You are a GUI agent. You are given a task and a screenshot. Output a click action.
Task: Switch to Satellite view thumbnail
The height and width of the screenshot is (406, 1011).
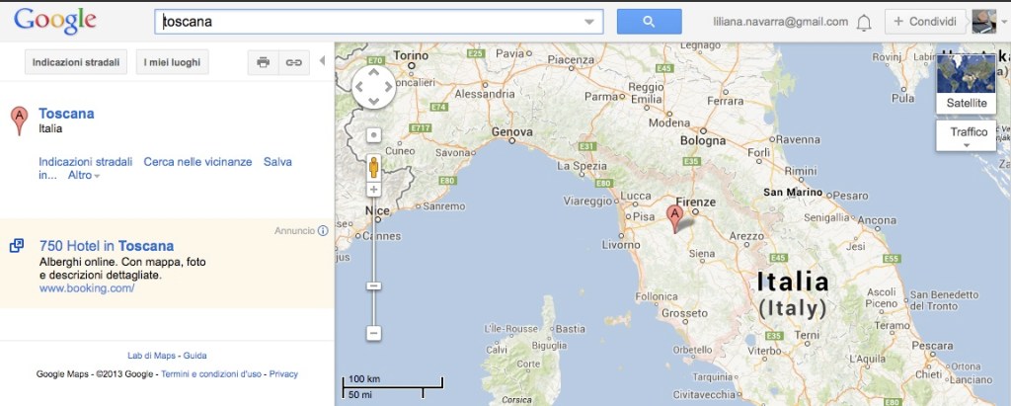[966, 82]
